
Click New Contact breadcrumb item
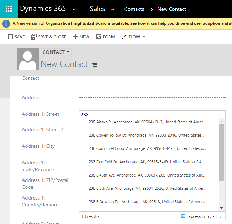click(172, 9)
